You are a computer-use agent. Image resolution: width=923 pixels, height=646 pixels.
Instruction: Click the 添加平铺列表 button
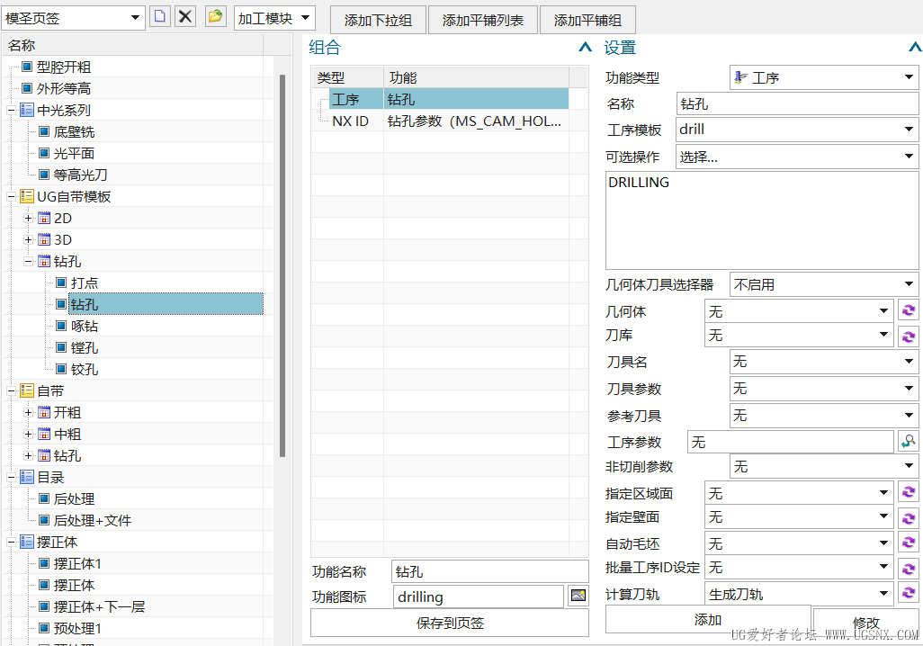point(482,19)
